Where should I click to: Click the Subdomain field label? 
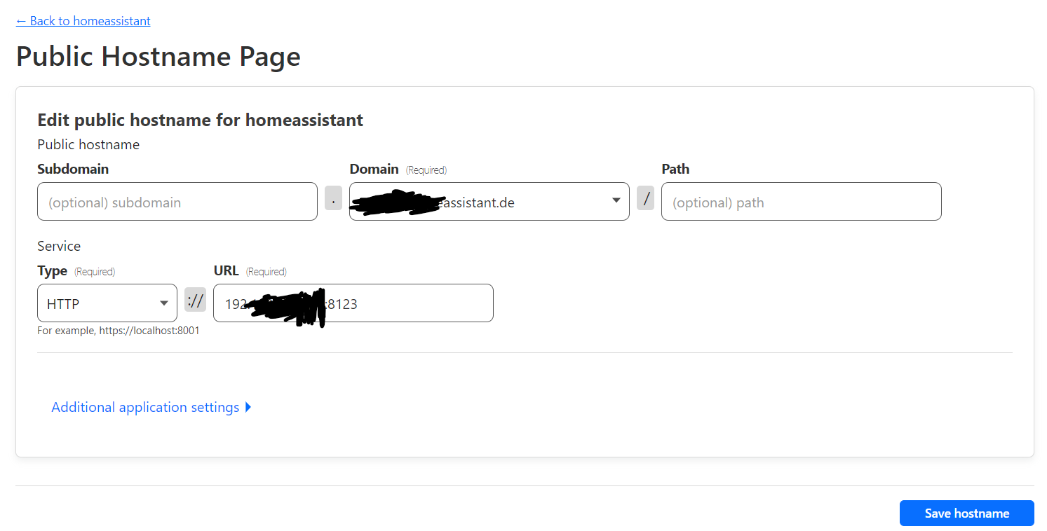point(73,169)
